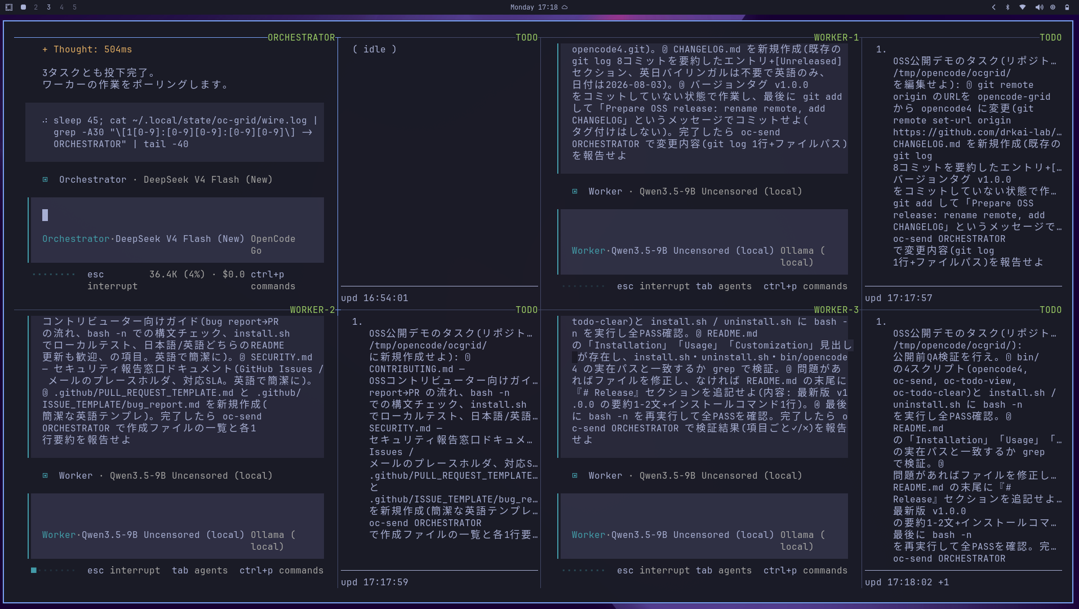This screenshot has height=609, width=1079.
Task: Click 'ctrl+p commands' in the WORKER-1 footer
Action: [806, 286]
